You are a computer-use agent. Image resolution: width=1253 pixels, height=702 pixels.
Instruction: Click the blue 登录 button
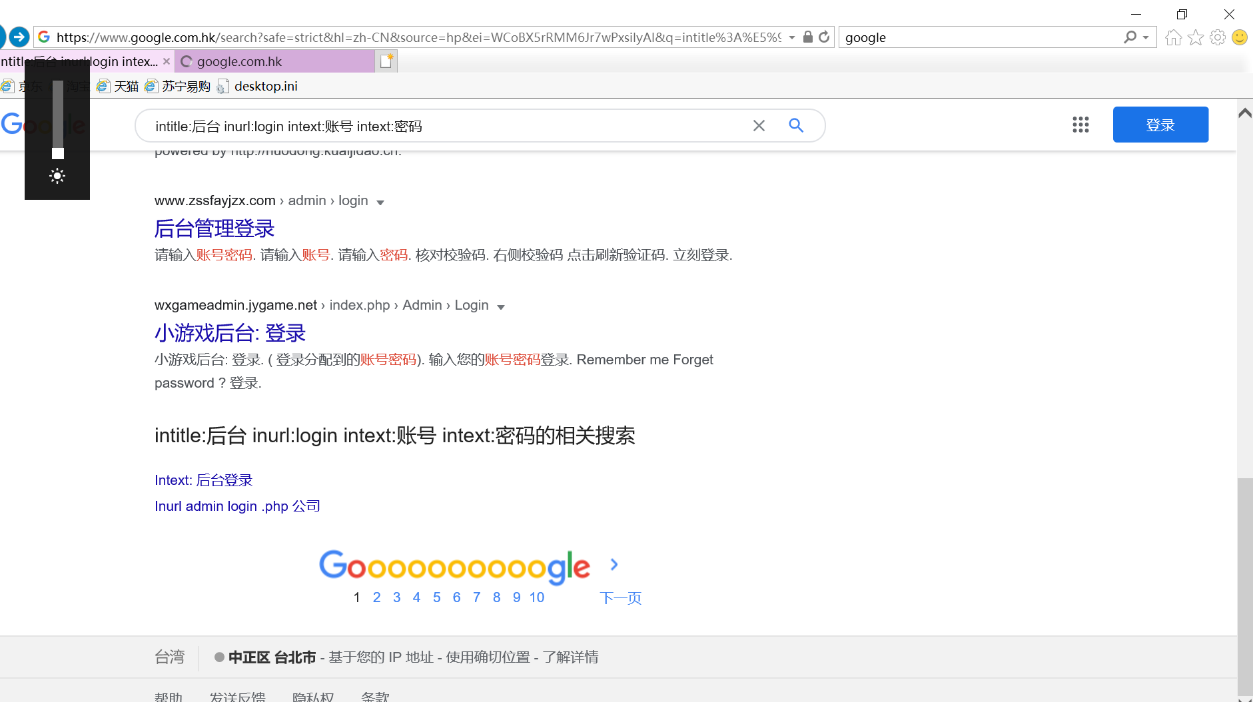click(1160, 125)
